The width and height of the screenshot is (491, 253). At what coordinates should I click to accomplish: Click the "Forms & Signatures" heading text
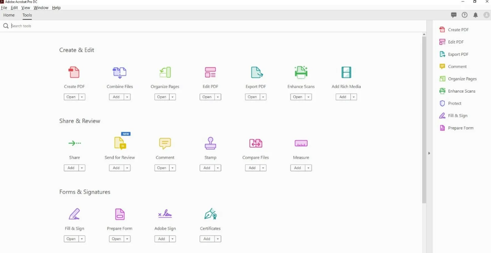point(85,192)
